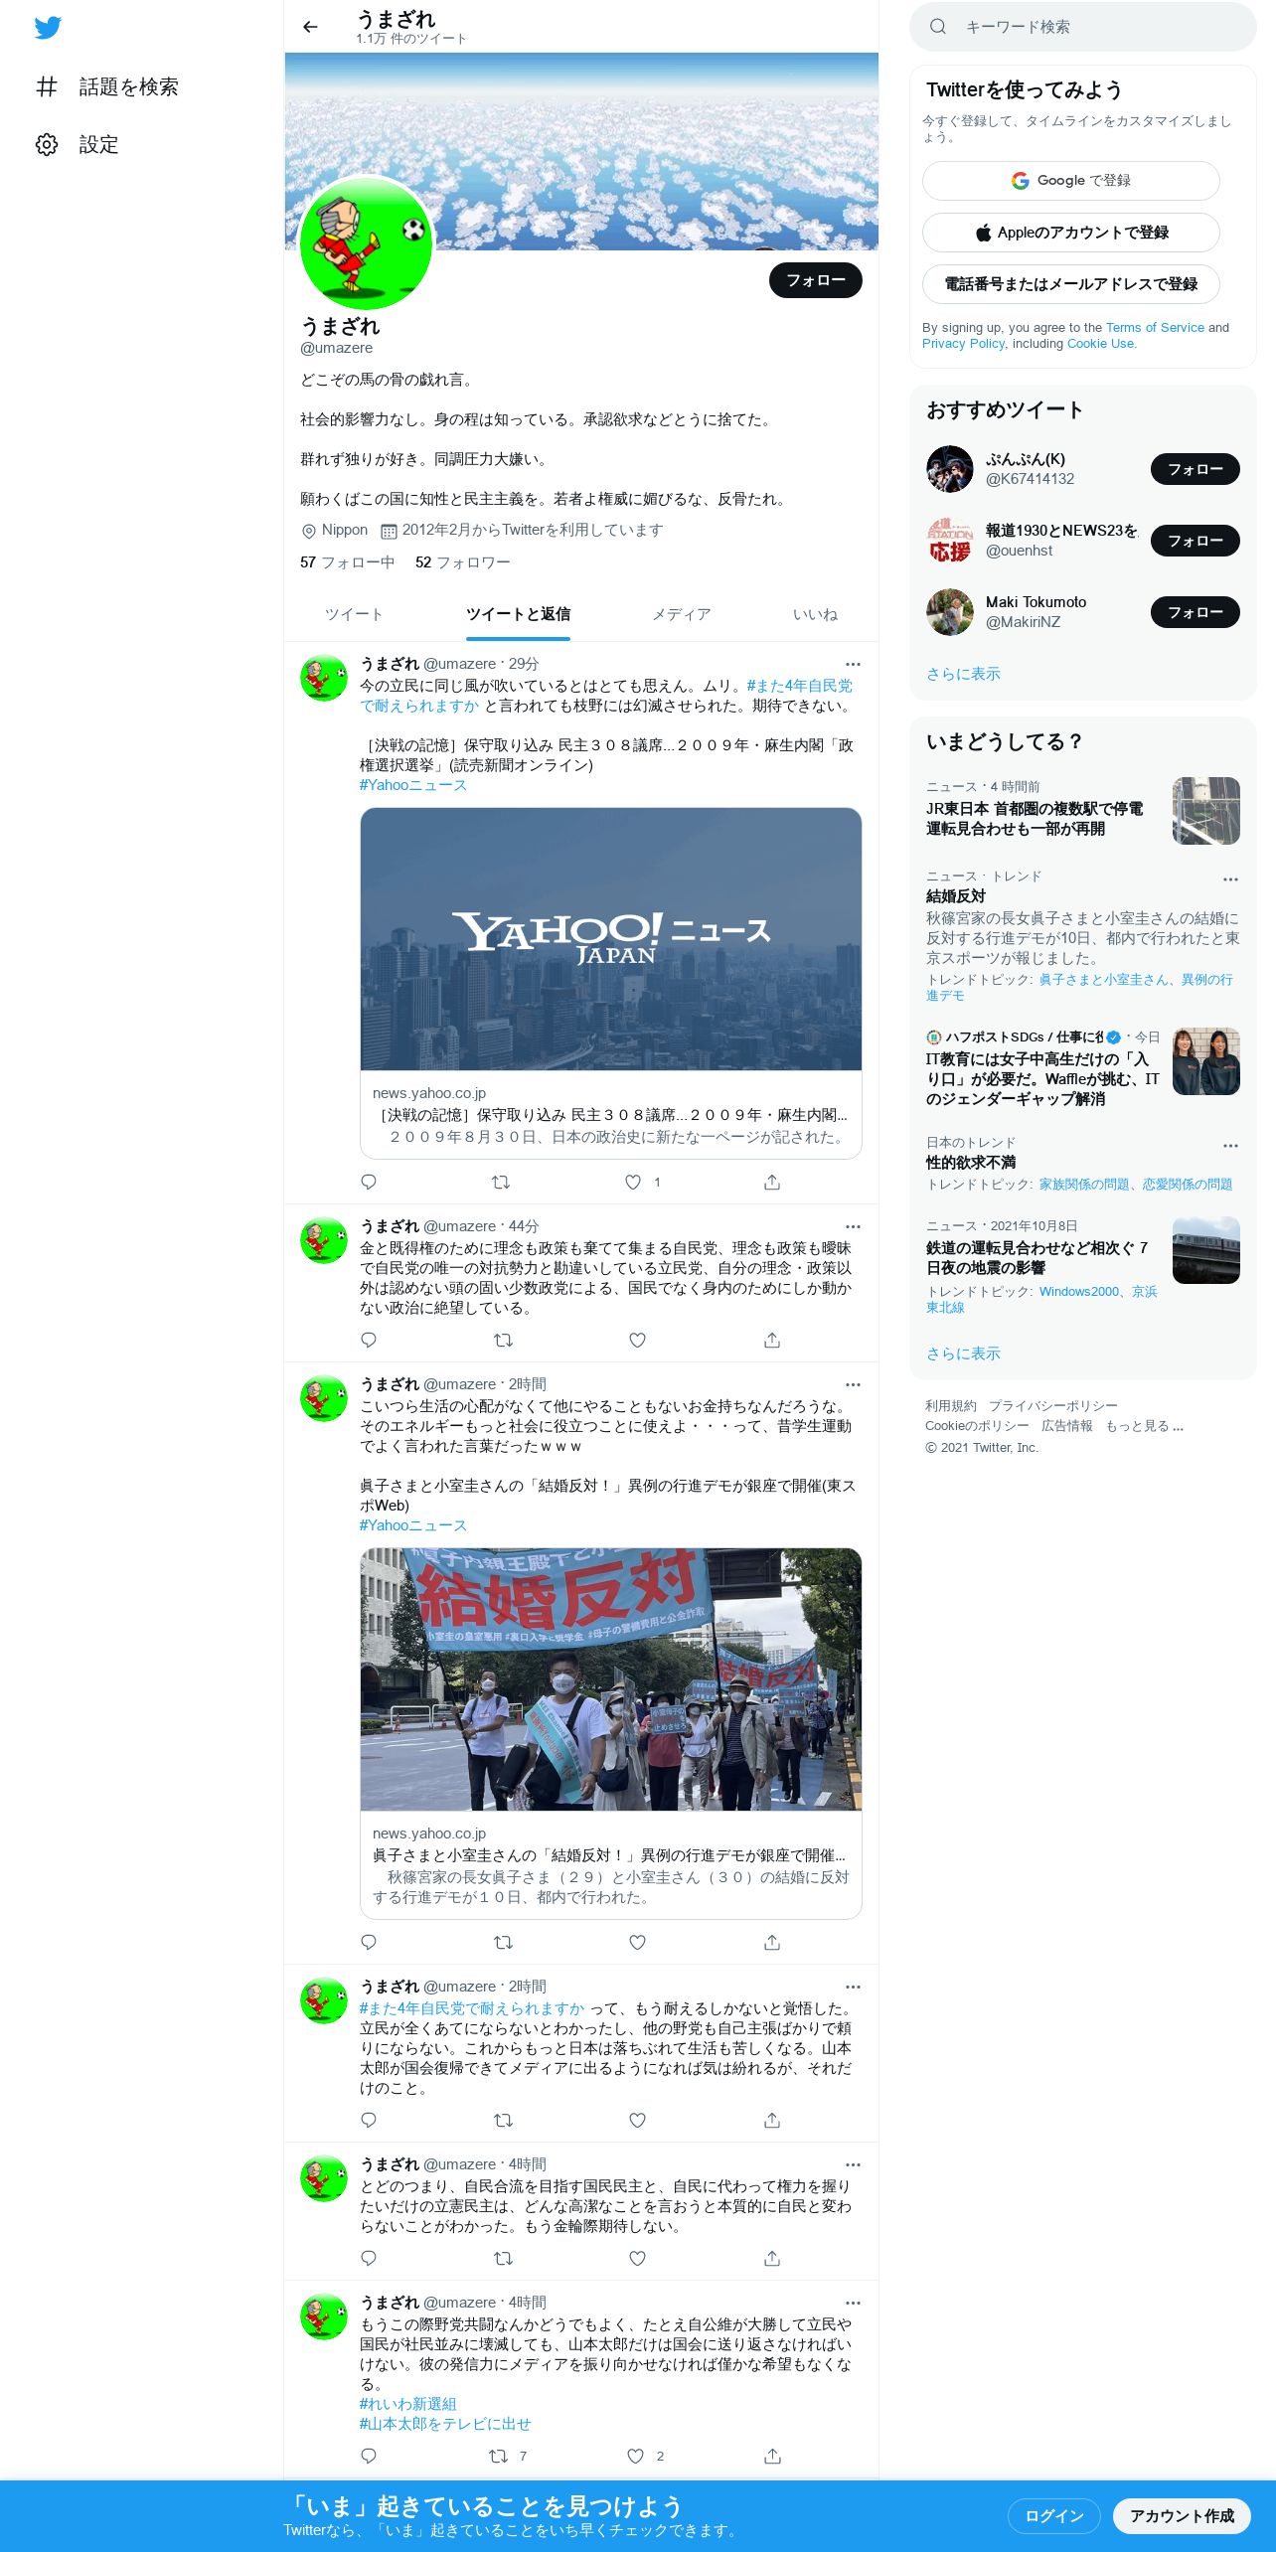View the 57 フォロー中 list
This screenshot has width=1276, height=2552.
pyautogui.click(x=347, y=562)
